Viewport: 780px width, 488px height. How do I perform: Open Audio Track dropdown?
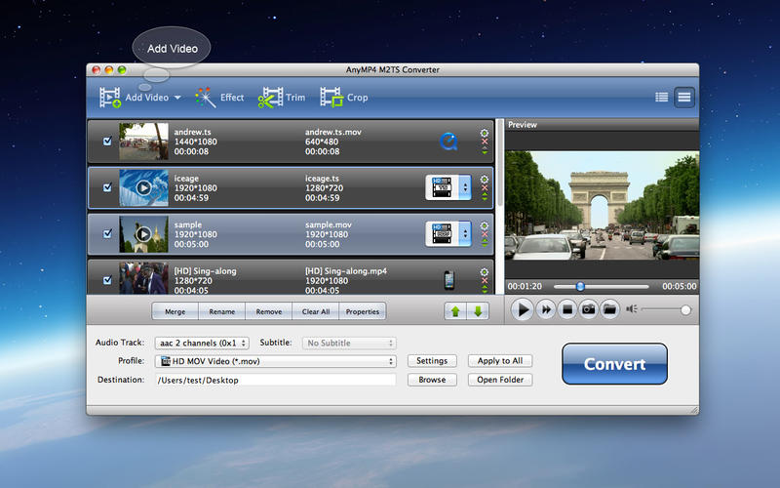[x=202, y=344]
